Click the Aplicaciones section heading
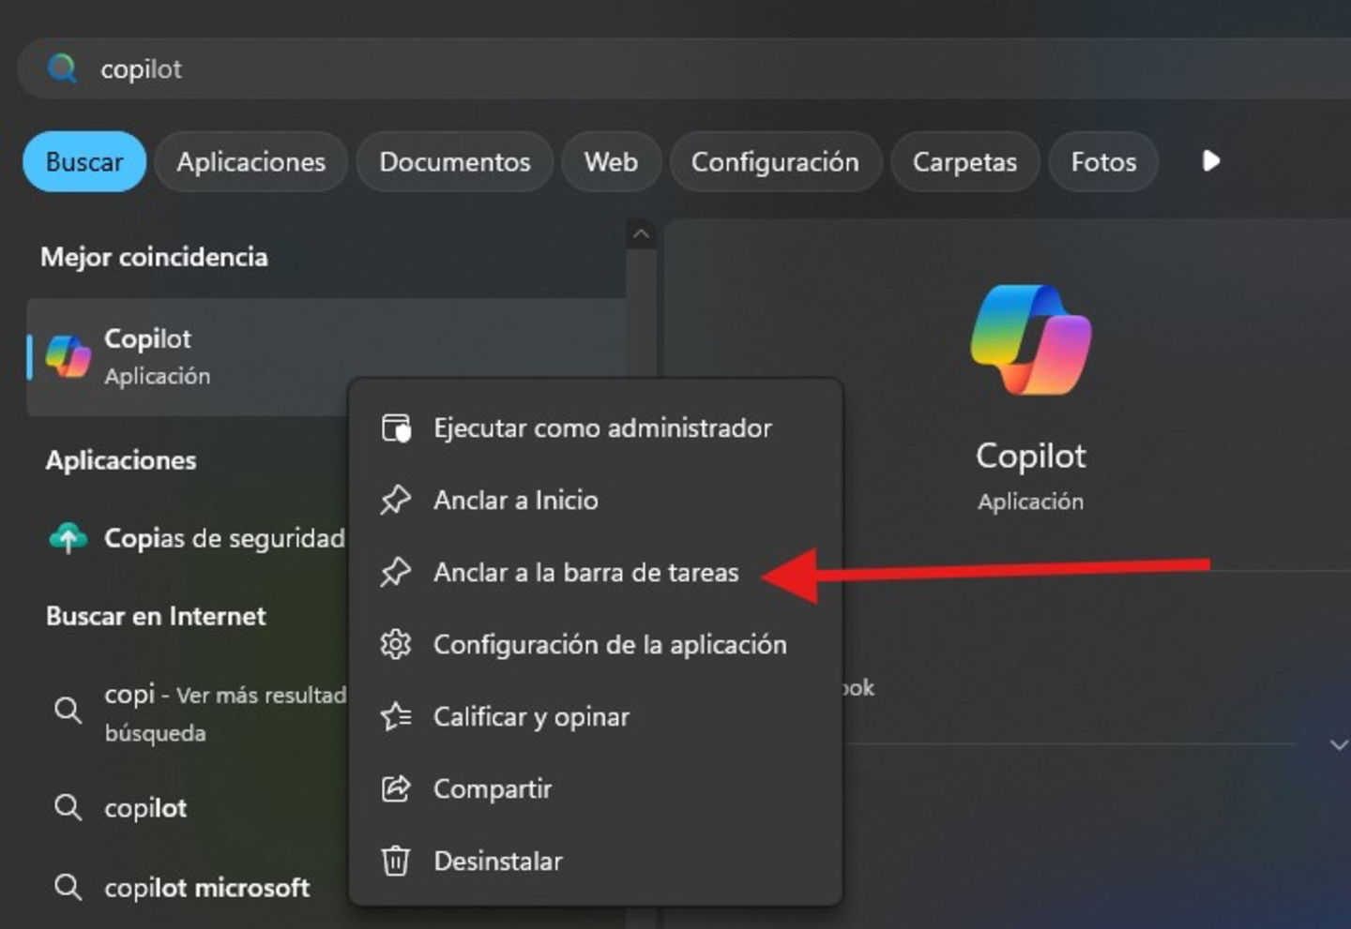 (x=121, y=460)
